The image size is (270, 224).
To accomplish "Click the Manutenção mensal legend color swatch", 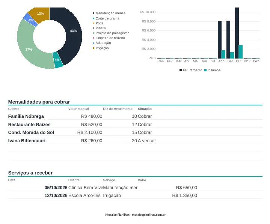I will pyautogui.click(x=94, y=13).
